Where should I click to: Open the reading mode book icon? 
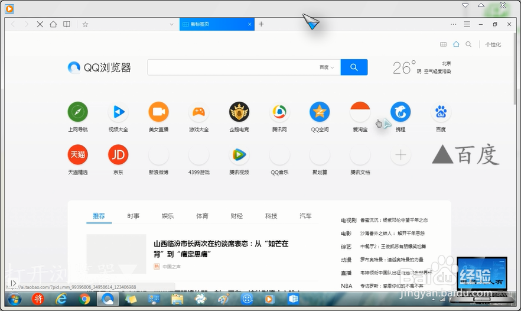[67, 24]
